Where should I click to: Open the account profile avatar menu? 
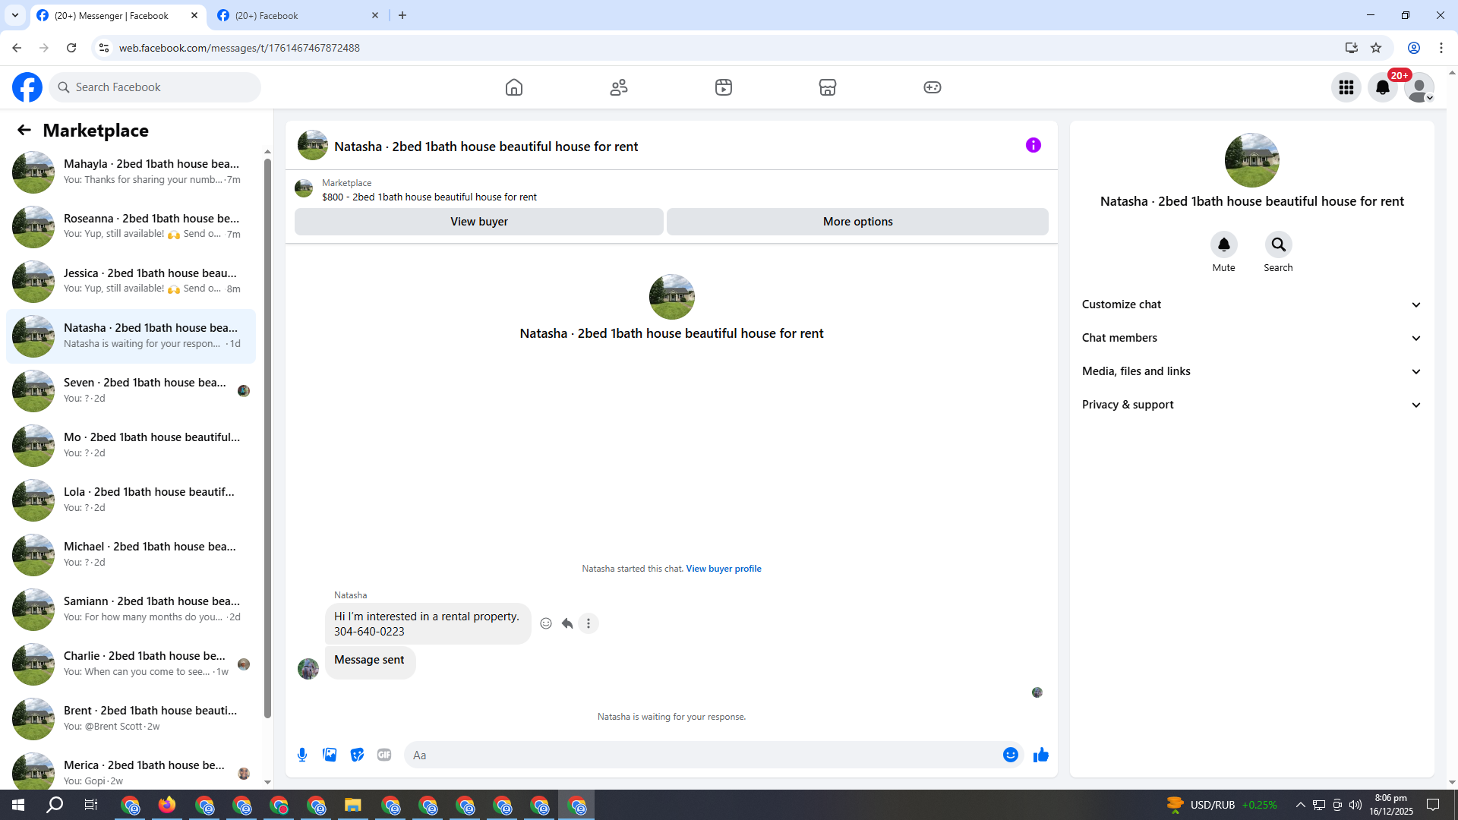click(x=1419, y=87)
